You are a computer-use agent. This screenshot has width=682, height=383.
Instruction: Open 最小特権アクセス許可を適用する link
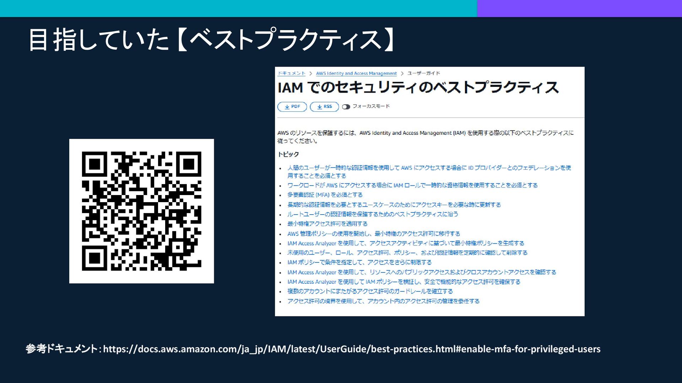(327, 224)
